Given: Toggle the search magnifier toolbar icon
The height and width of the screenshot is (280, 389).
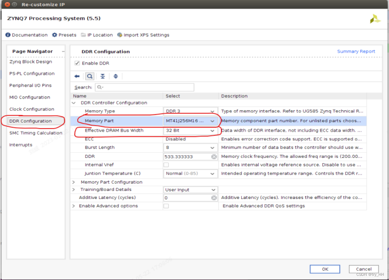Looking at the screenshot, I should point(90,76).
